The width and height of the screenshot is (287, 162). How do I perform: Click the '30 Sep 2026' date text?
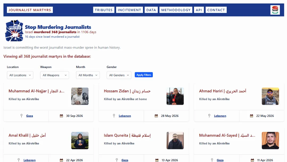74,116
